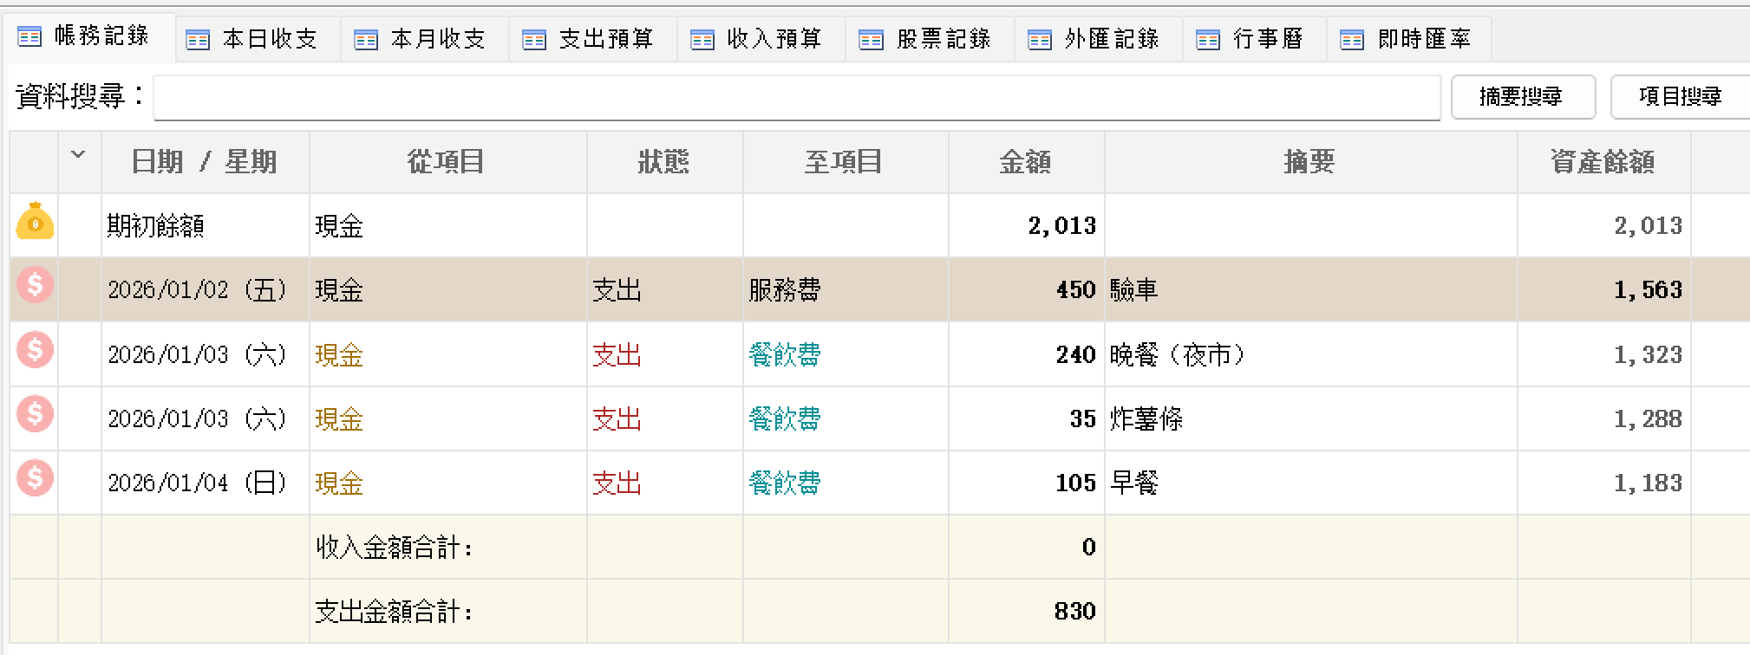Click the amount 450 cell
The width and height of the screenshot is (1750, 655).
(x=1027, y=289)
